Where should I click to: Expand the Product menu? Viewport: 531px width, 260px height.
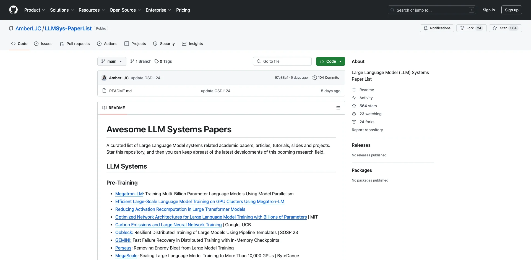[35, 10]
